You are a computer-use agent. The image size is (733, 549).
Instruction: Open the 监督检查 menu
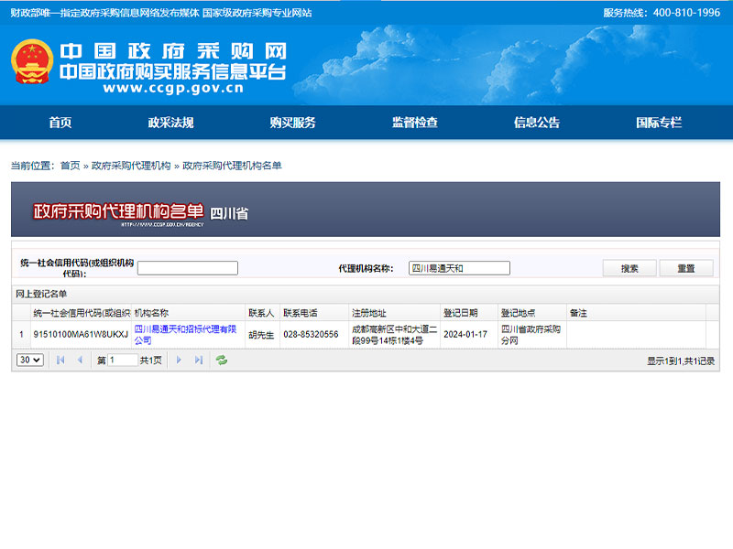414,123
